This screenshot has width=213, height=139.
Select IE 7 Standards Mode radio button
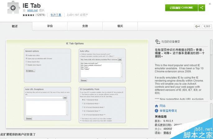83,100
